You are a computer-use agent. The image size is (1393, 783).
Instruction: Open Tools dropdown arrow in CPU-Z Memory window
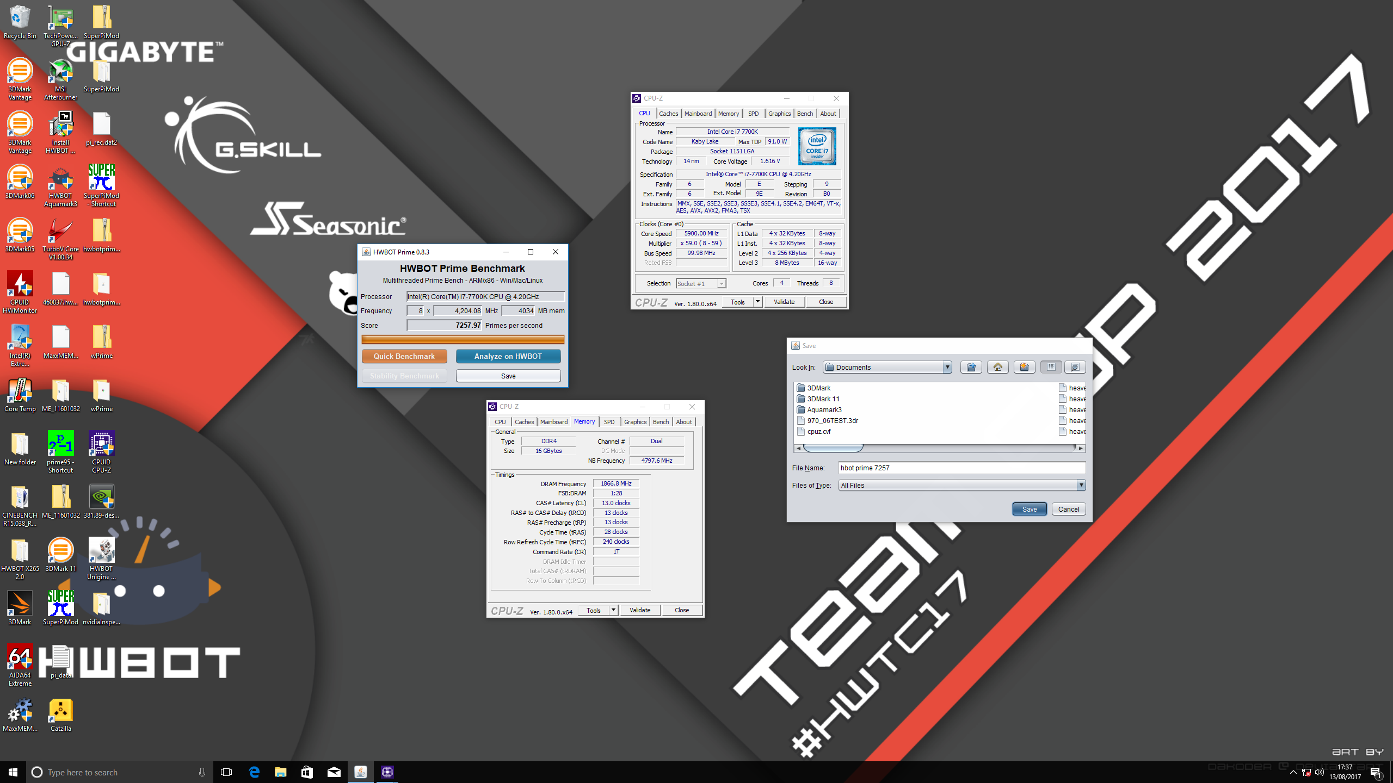[x=613, y=610]
